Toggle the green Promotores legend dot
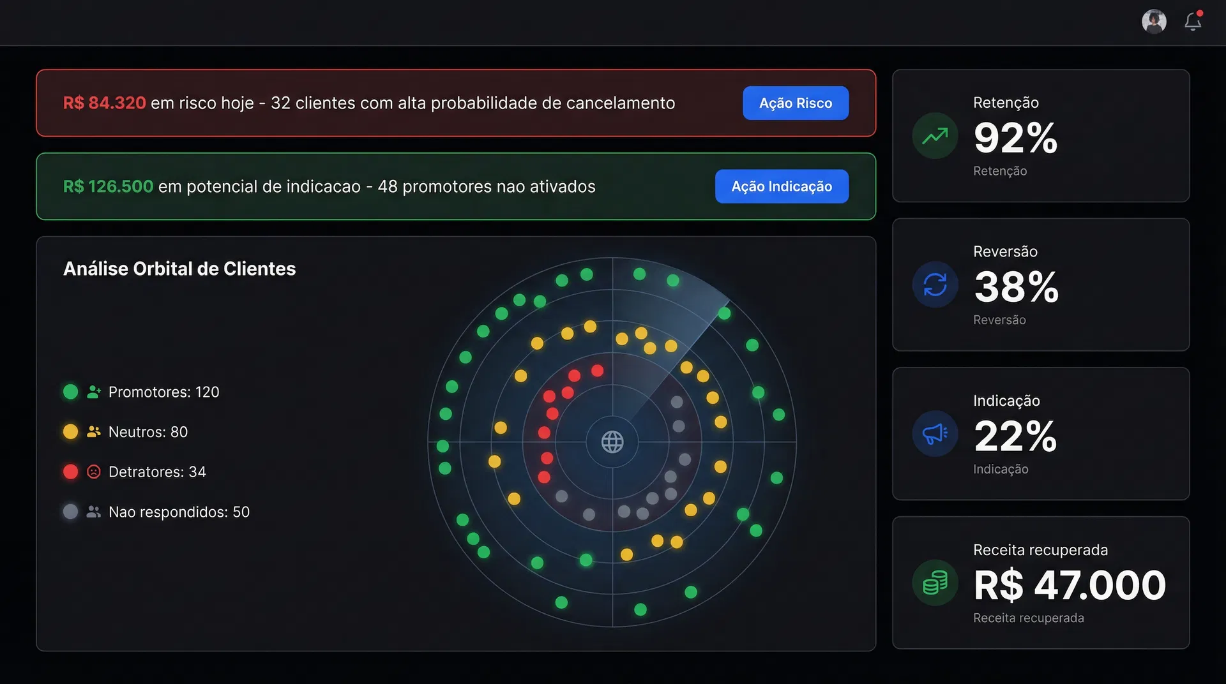 tap(70, 392)
